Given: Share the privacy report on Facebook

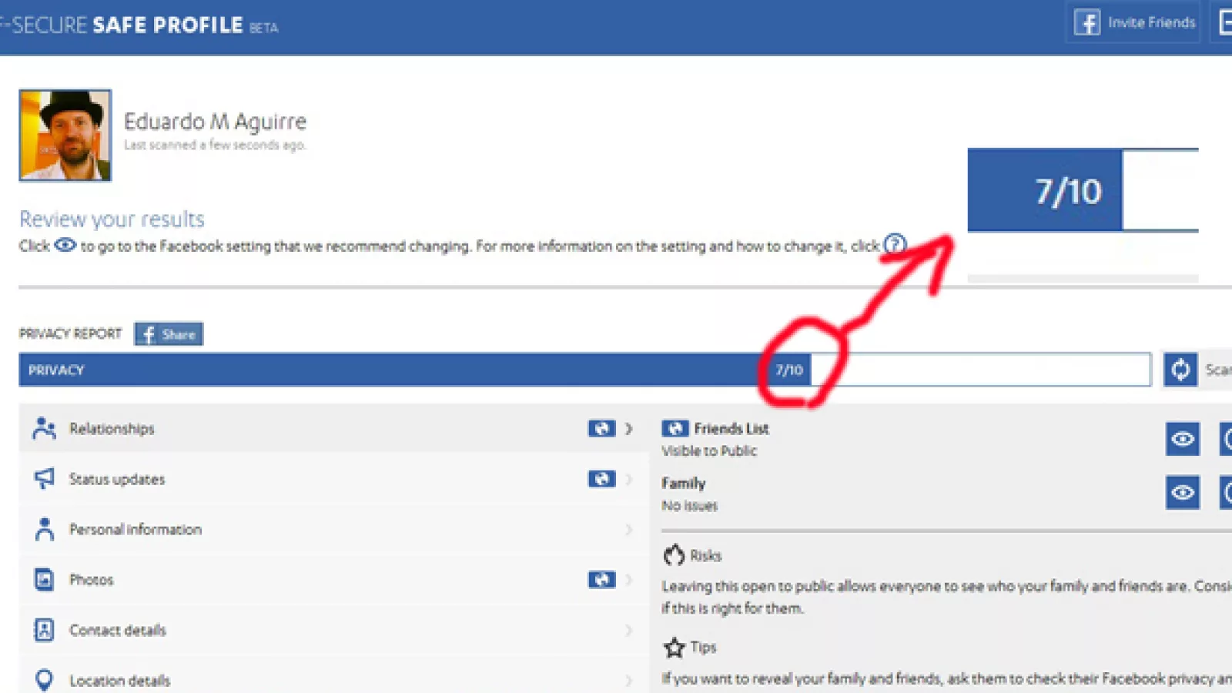Looking at the screenshot, I should pos(169,334).
